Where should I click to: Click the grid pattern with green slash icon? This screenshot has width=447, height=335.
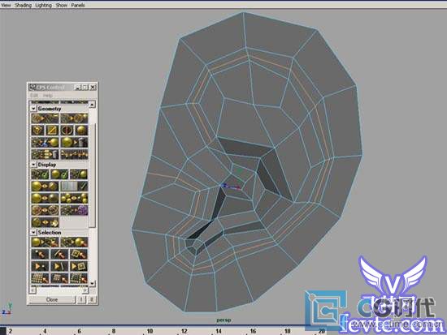click(74, 186)
